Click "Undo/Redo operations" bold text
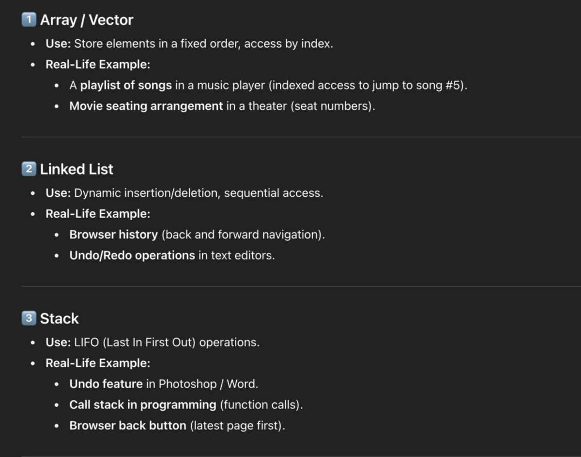The image size is (581, 457). (x=132, y=256)
